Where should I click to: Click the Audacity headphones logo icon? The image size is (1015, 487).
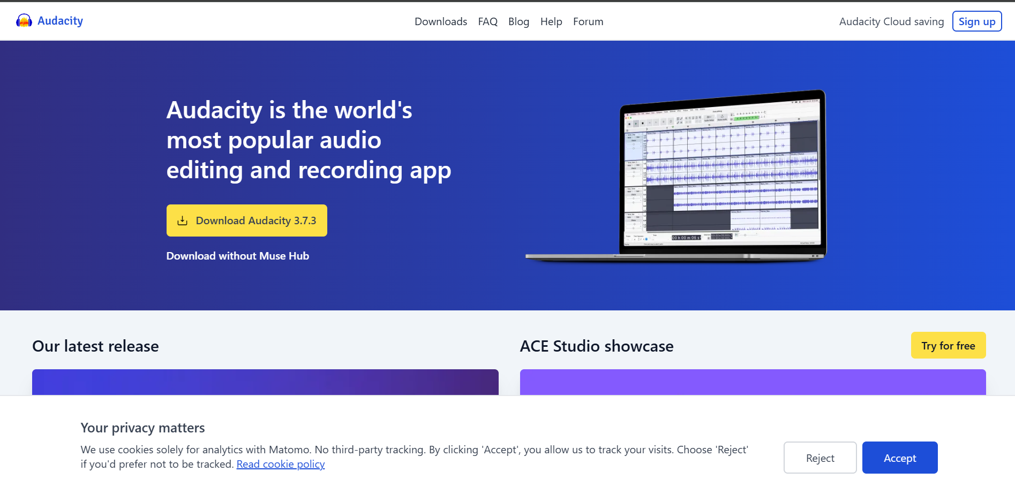coord(24,21)
